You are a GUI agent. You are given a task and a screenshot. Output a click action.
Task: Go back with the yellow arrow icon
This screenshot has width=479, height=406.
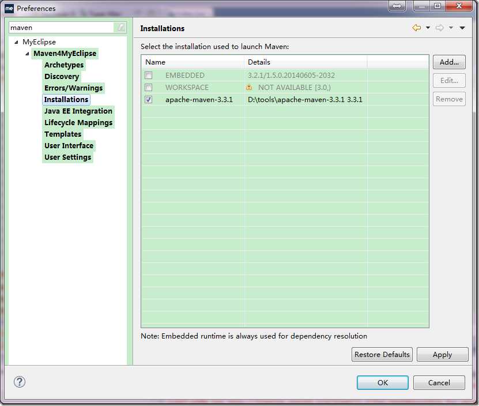pyautogui.click(x=416, y=28)
